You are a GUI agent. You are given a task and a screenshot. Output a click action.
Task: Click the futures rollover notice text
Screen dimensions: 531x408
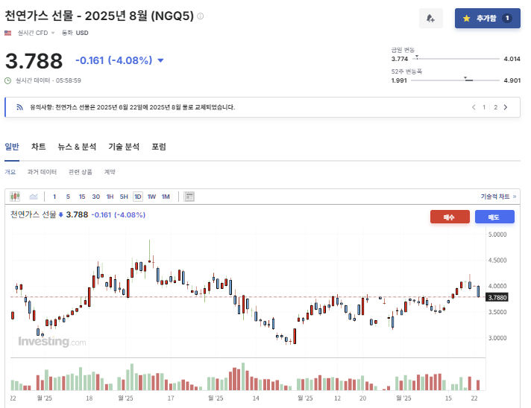(x=133, y=107)
